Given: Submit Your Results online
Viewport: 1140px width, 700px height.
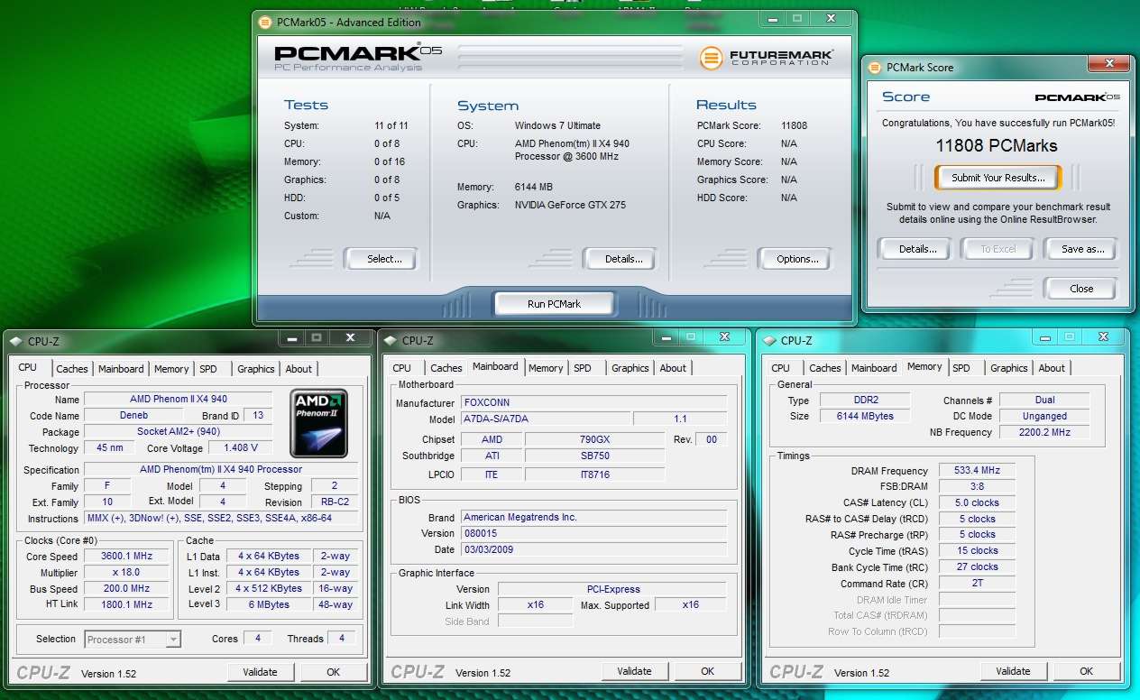Looking at the screenshot, I should [x=997, y=178].
